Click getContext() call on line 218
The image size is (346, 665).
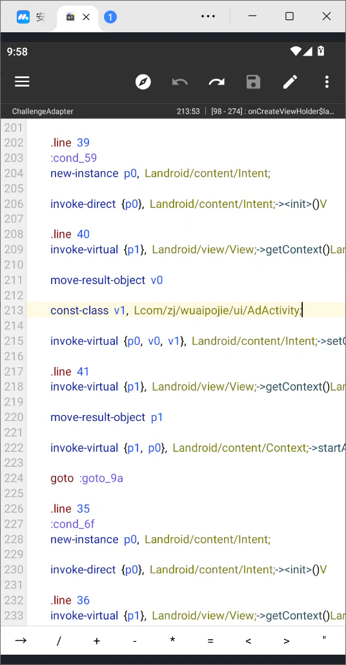(x=298, y=387)
